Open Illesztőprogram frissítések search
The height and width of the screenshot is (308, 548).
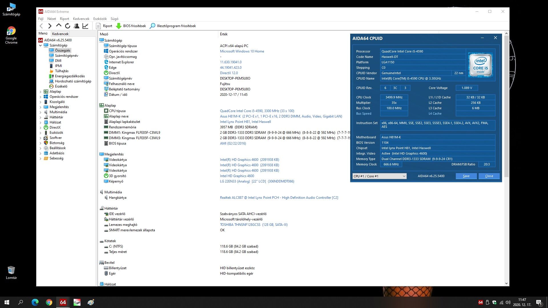click(173, 26)
